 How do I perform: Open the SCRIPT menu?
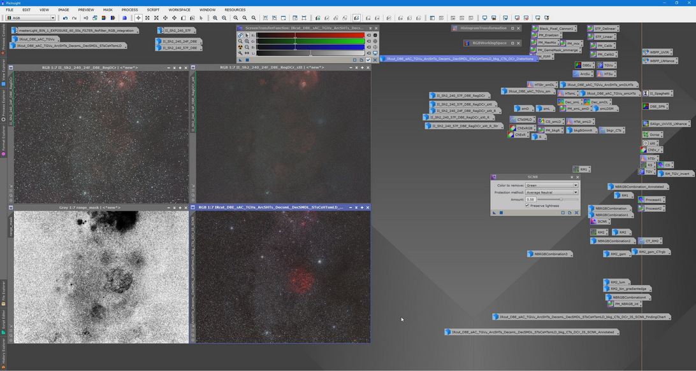(x=153, y=10)
